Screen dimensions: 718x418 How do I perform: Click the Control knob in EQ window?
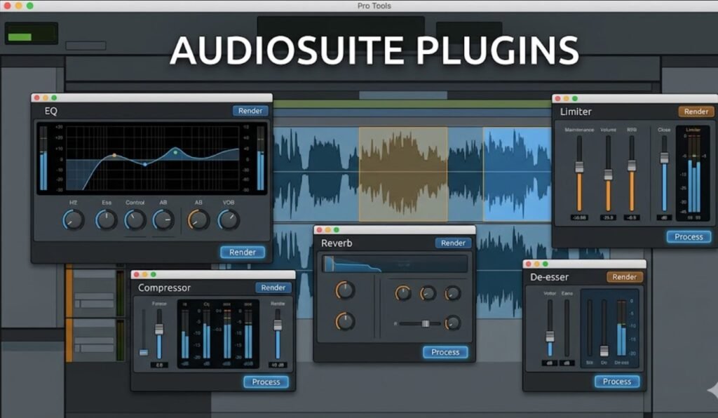click(x=135, y=220)
